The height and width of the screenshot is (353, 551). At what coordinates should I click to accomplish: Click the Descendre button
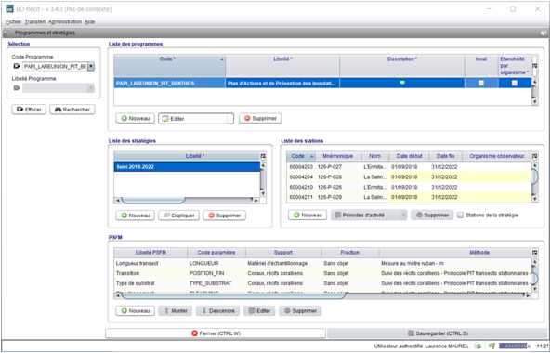tap(217, 311)
